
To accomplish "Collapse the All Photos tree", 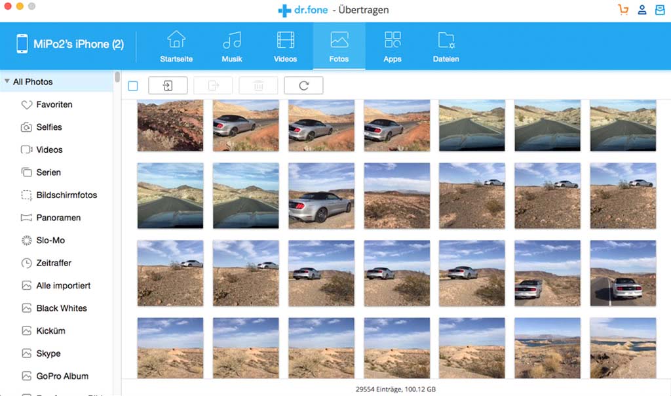I will click(7, 82).
